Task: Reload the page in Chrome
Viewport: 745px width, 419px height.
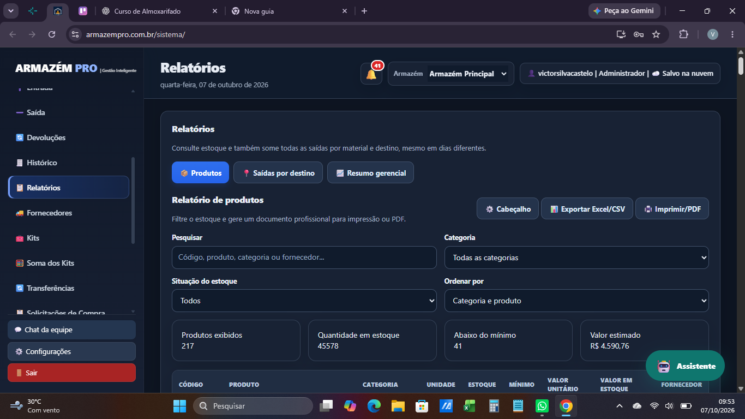Action: point(52,34)
